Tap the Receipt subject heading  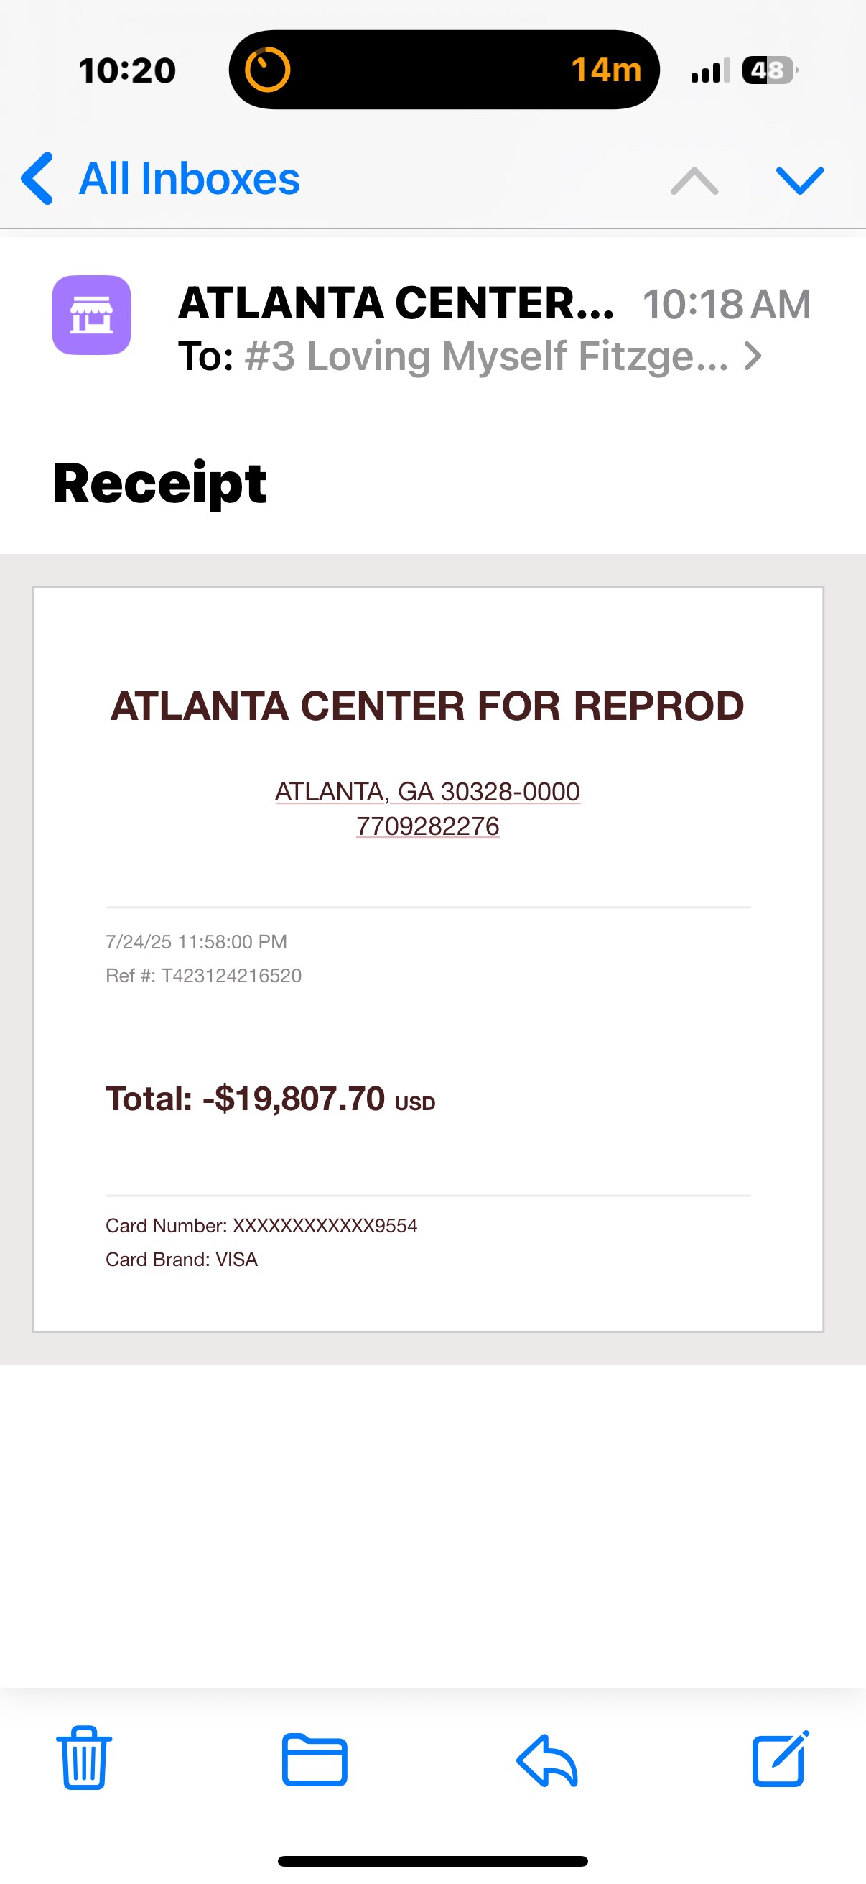159,484
